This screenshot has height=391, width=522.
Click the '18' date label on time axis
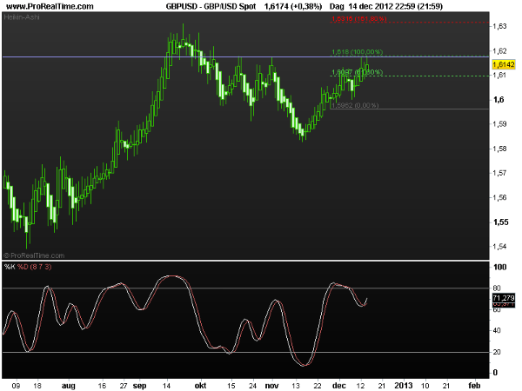[x=37, y=386]
